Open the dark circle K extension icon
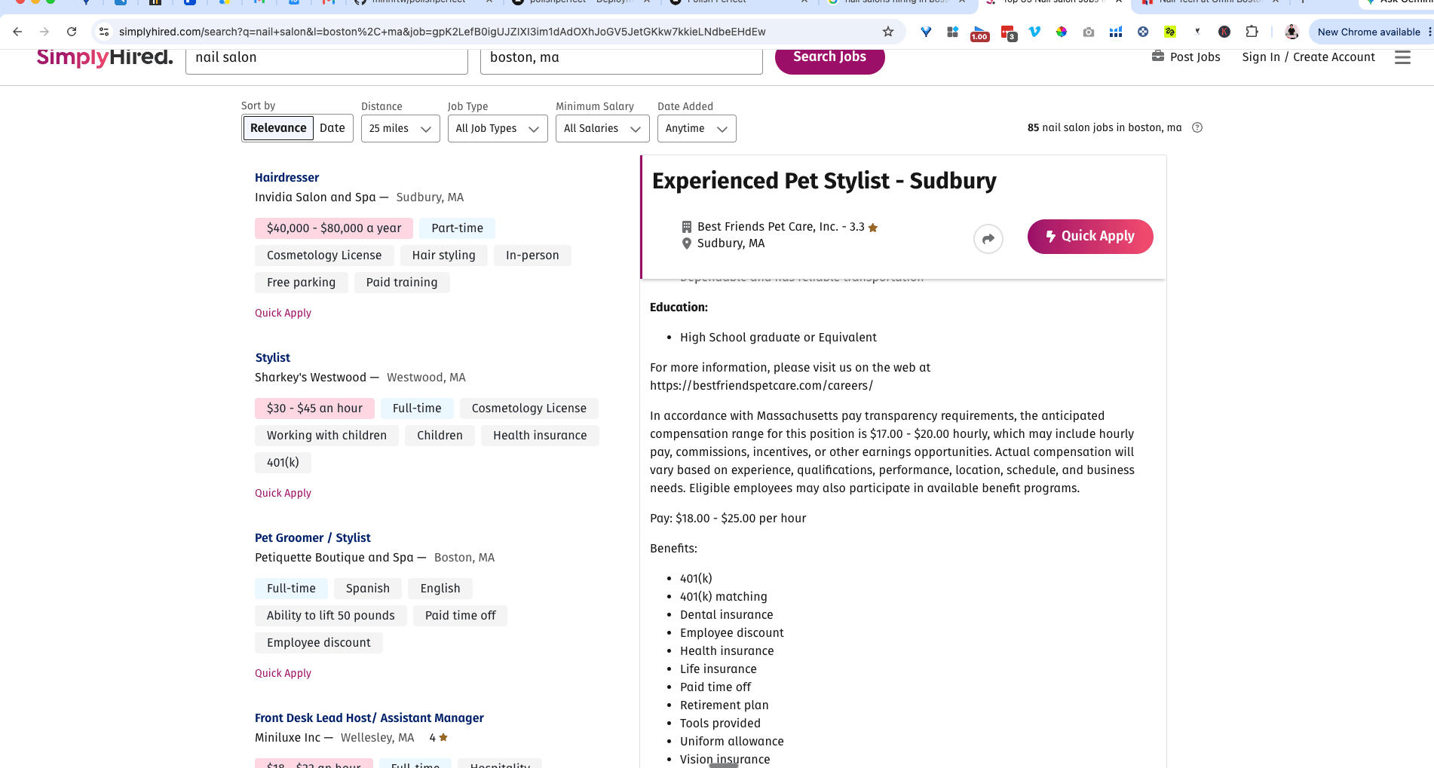 1224,32
